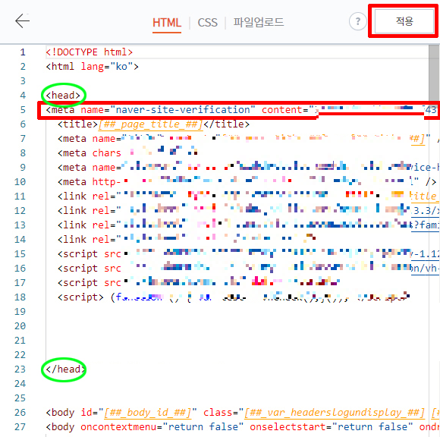Place cursor on the <head> tag

tap(63, 96)
